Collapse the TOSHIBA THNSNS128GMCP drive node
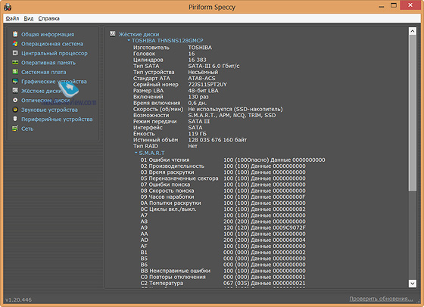This screenshot has width=424, height=307. point(129,40)
